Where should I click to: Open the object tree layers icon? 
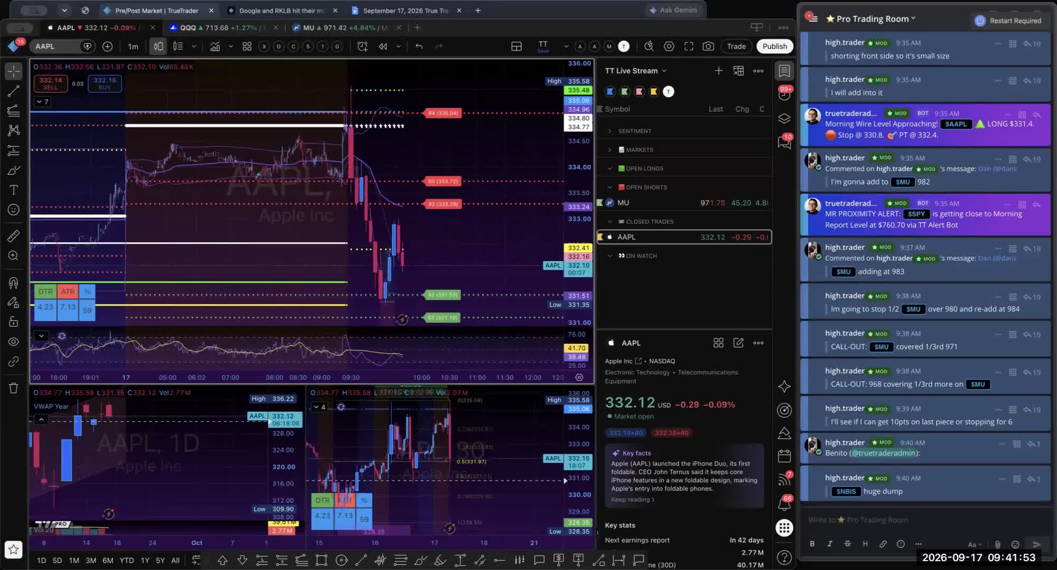pos(784,118)
